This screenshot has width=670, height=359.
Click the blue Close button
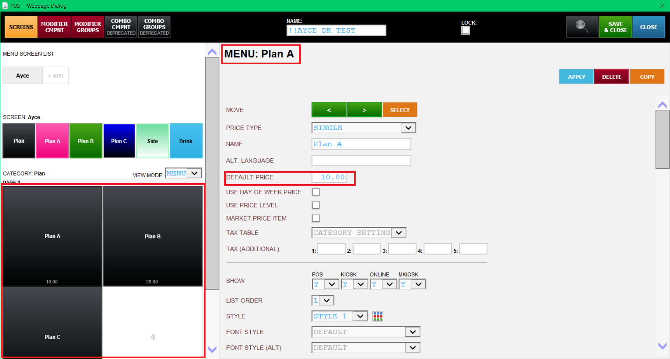pyautogui.click(x=649, y=27)
